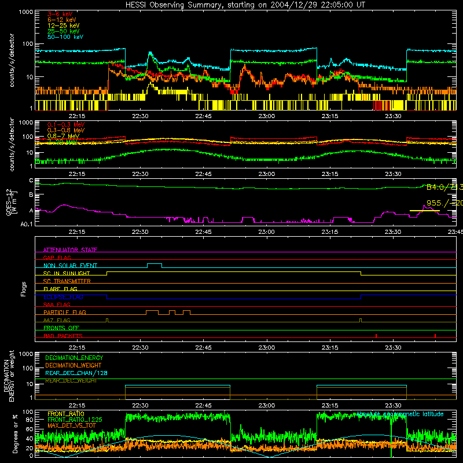Select the GAP_FLAG label
The height and width of the screenshot is (463, 463).
[x=57, y=258]
